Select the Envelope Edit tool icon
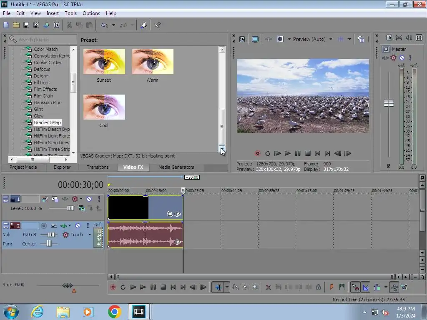The height and width of the screenshot is (320, 427). point(235,287)
